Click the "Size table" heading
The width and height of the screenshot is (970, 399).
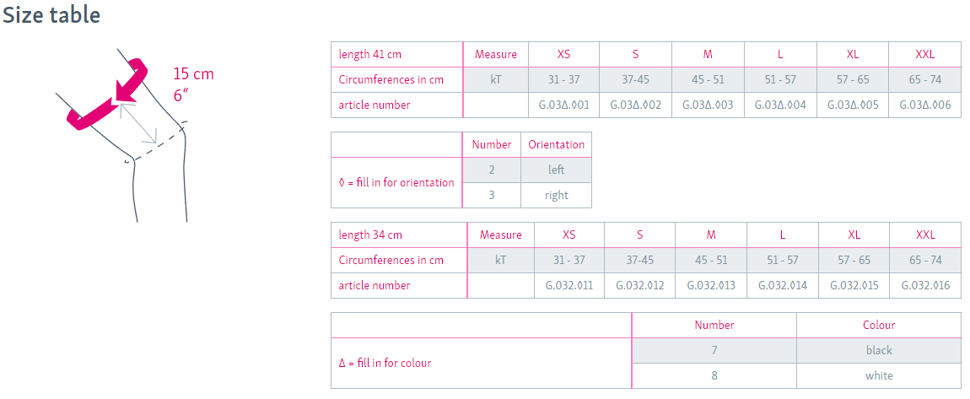[52, 15]
